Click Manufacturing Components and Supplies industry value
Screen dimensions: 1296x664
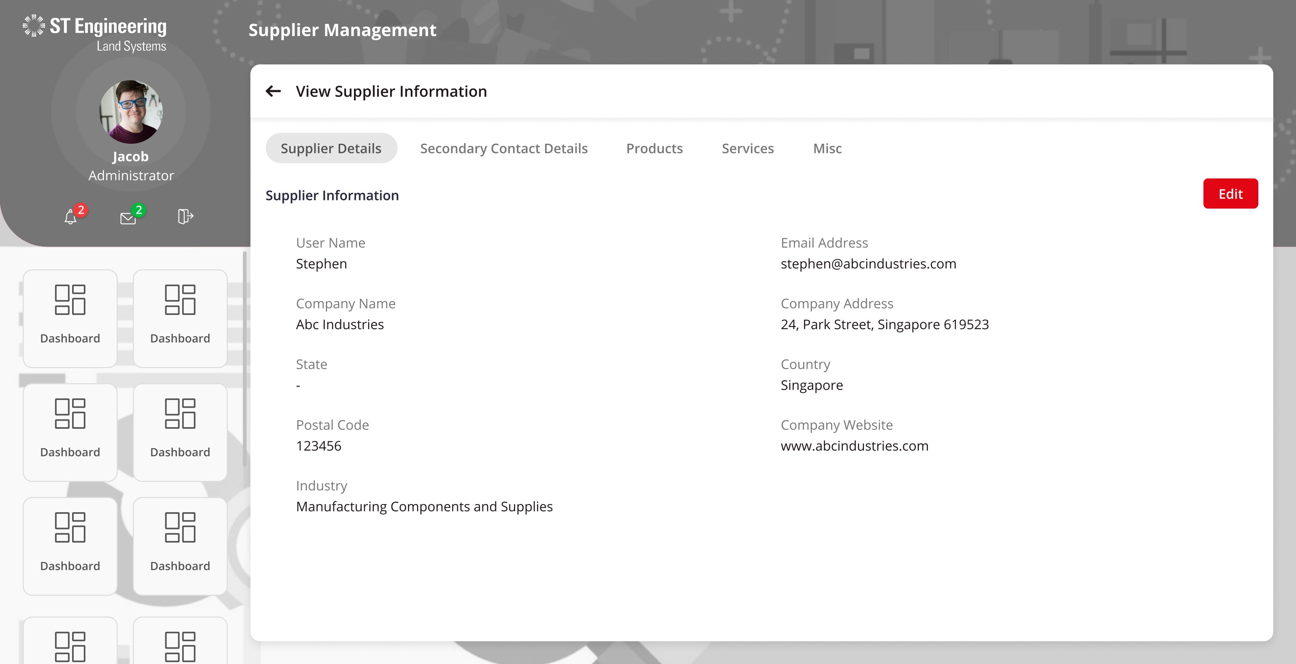click(x=424, y=507)
